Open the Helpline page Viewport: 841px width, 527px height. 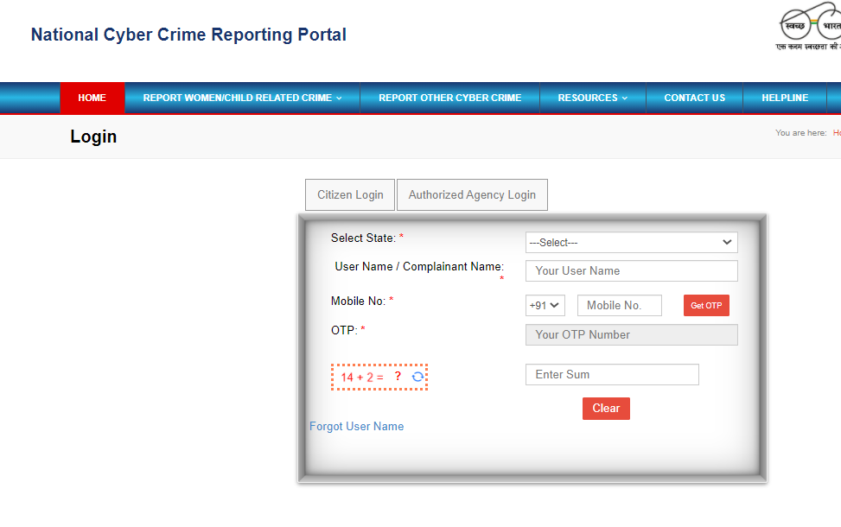click(x=785, y=98)
